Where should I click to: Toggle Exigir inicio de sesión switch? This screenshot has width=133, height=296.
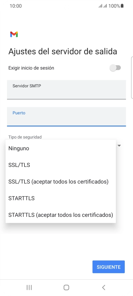pyautogui.click(x=115, y=68)
